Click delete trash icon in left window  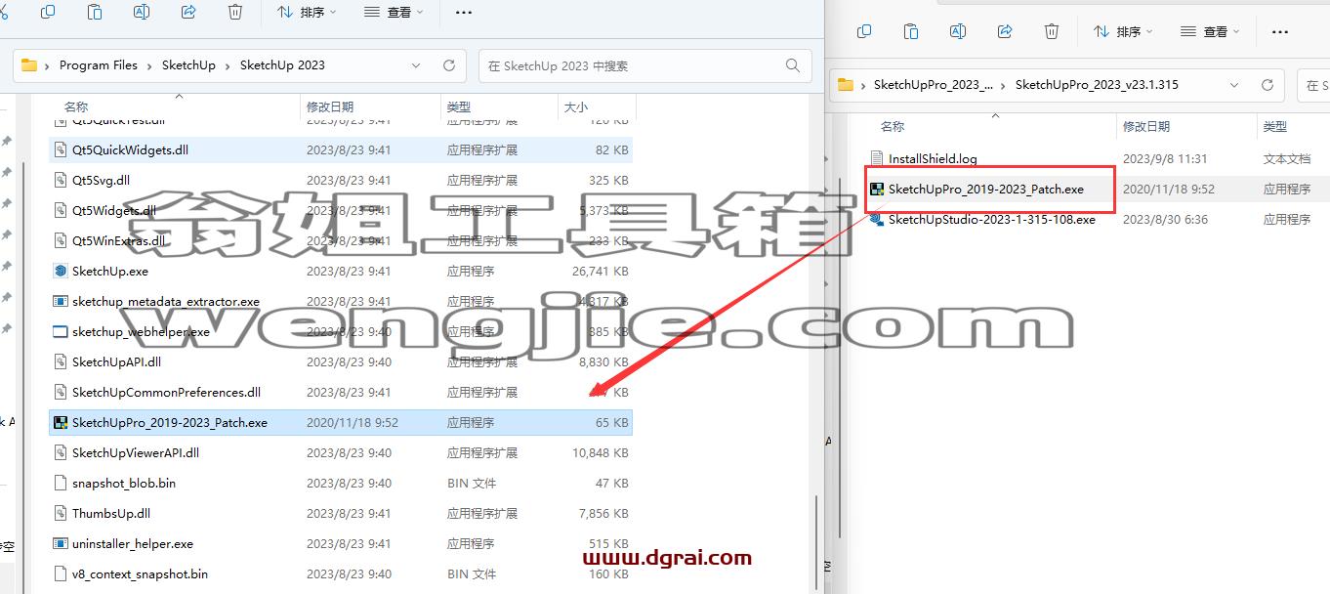pos(235,12)
